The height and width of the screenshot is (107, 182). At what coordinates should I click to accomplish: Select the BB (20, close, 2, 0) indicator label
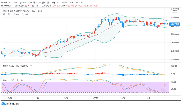[15, 14]
